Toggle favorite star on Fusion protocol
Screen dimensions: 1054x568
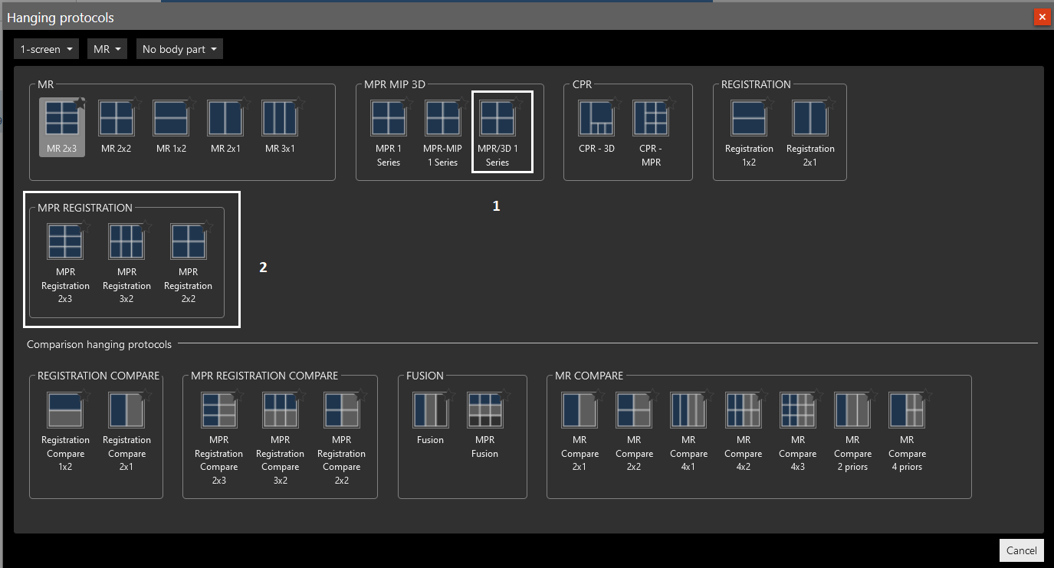(449, 394)
